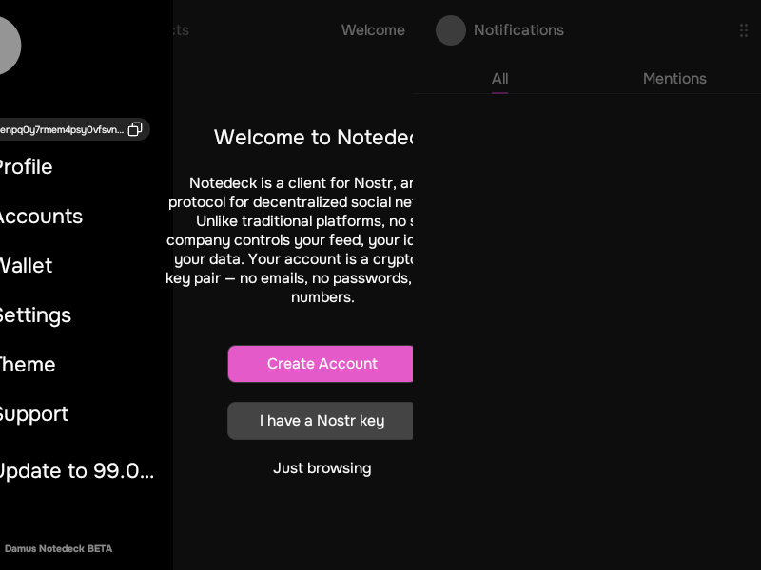Viewport: 761px width, 570px height.
Task: Go to Settings in the side menu
Action: pyautogui.click(x=34, y=315)
